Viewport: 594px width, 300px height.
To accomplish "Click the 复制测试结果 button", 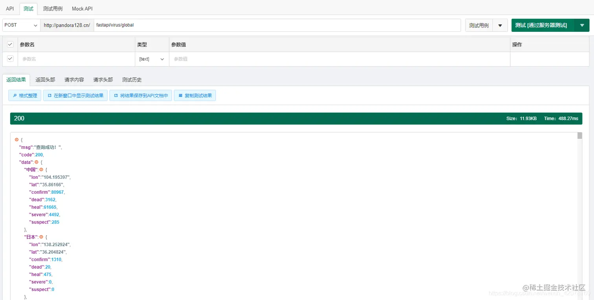I will (x=195, y=95).
